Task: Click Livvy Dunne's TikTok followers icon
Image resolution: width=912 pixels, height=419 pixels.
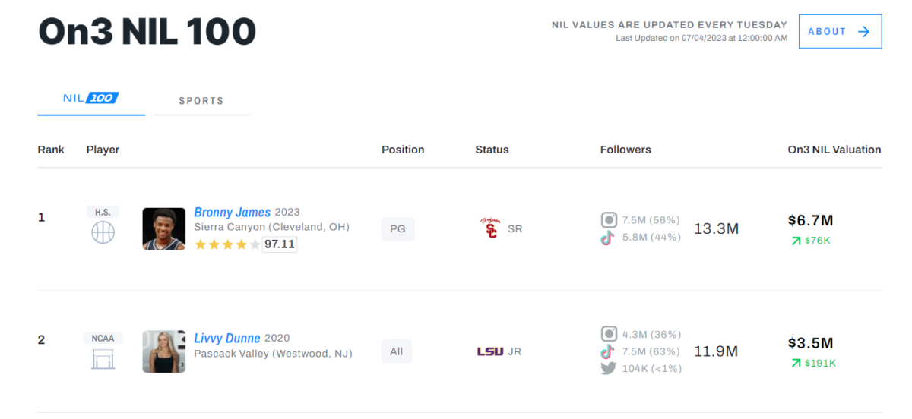Action: 608,351
